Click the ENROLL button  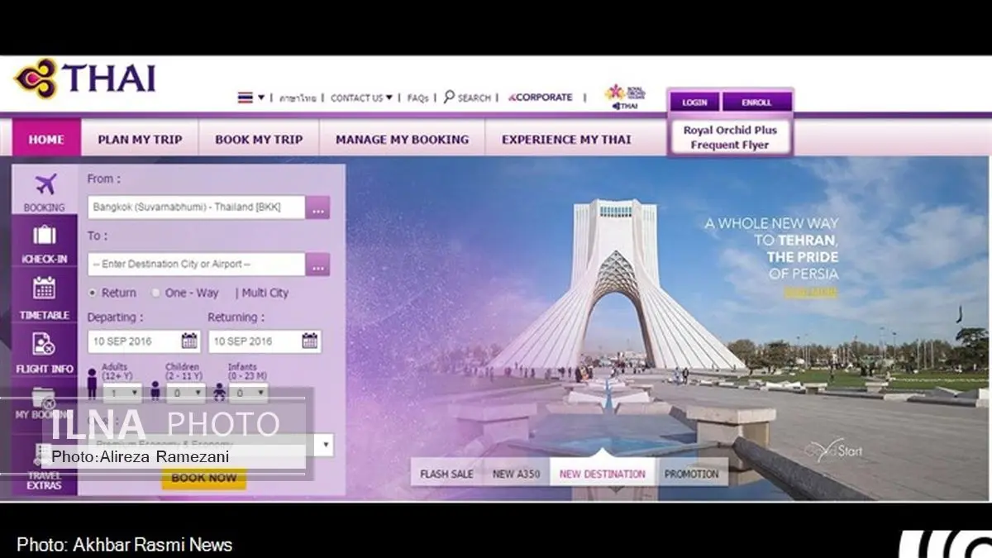[756, 103]
